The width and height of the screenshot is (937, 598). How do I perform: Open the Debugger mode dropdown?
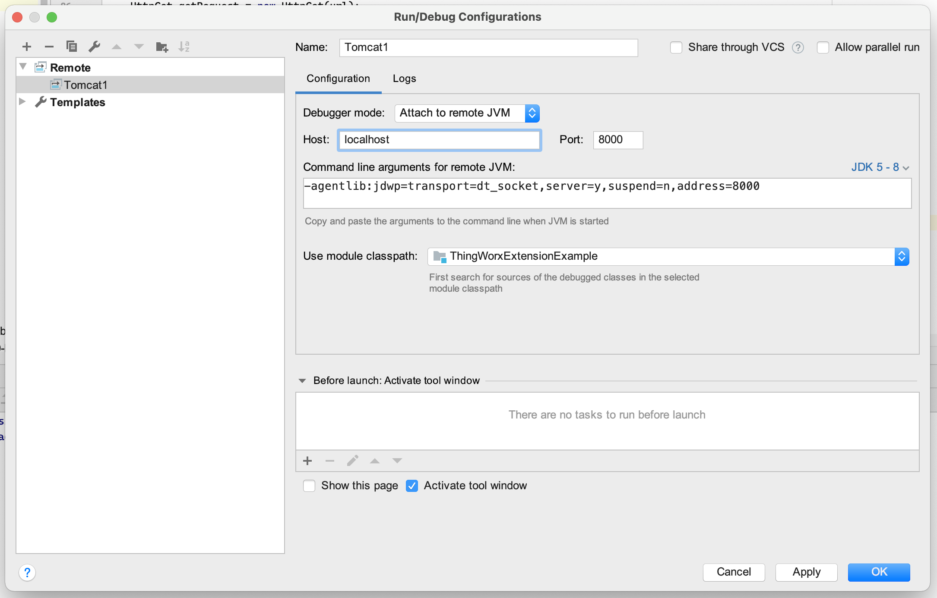(467, 113)
